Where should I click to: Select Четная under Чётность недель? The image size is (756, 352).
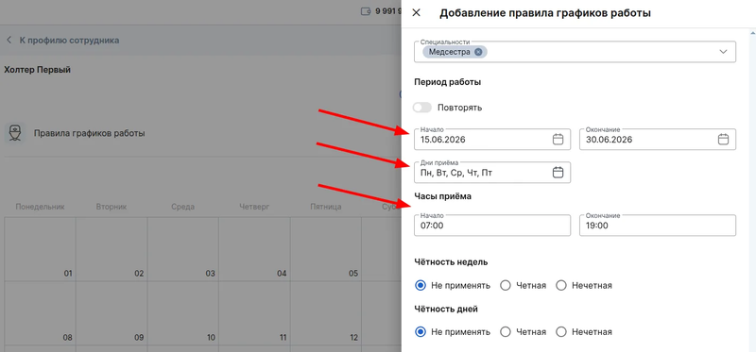click(506, 286)
